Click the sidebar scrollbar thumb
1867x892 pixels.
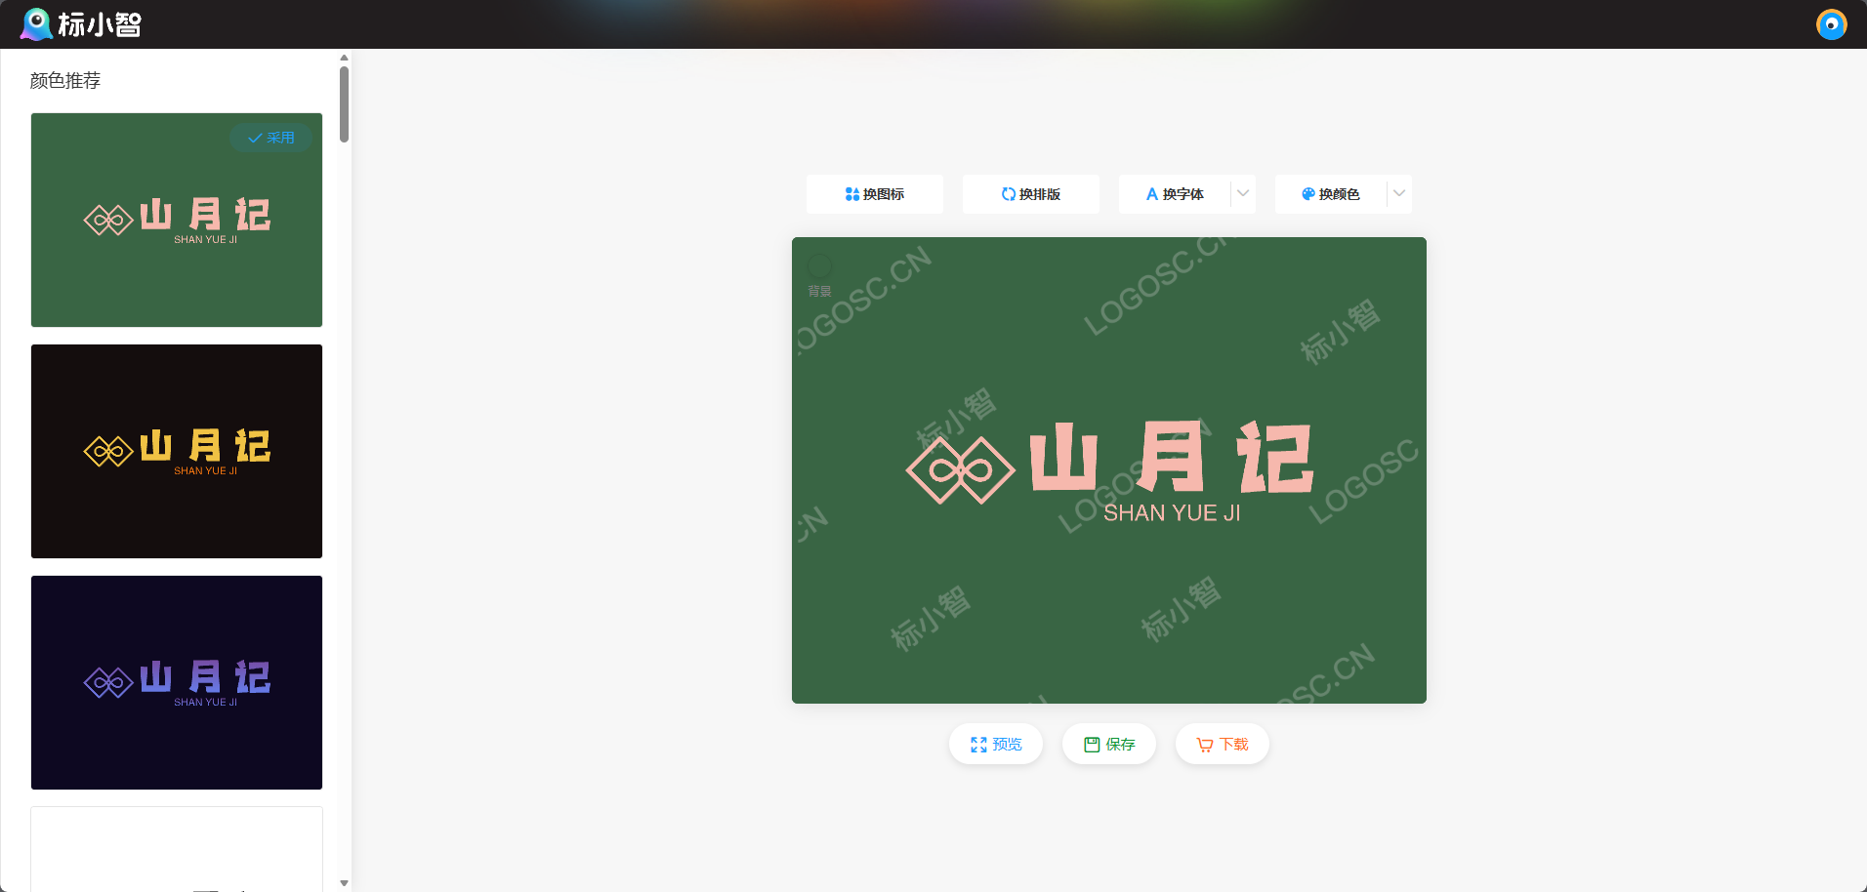point(344,103)
